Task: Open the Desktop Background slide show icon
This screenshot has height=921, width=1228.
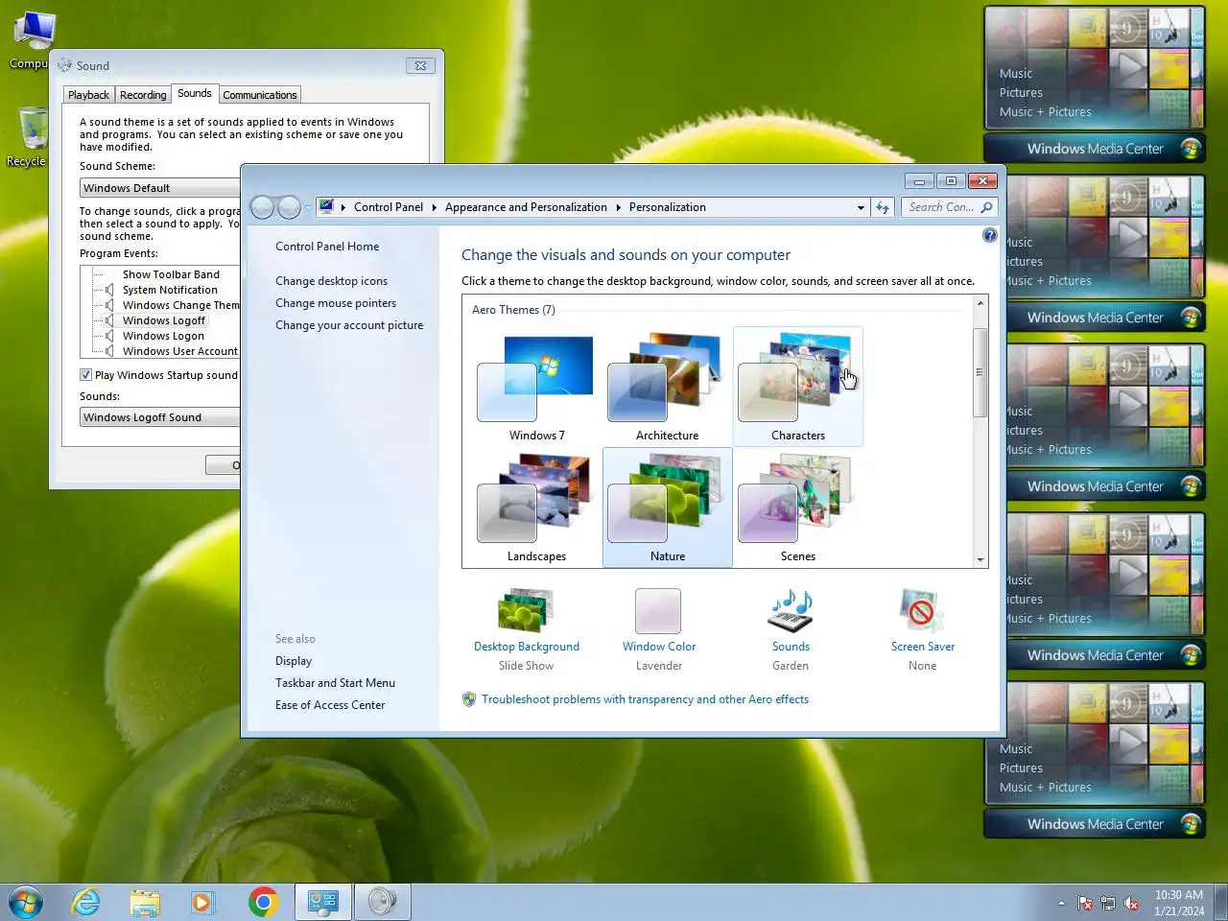Action: [526, 610]
